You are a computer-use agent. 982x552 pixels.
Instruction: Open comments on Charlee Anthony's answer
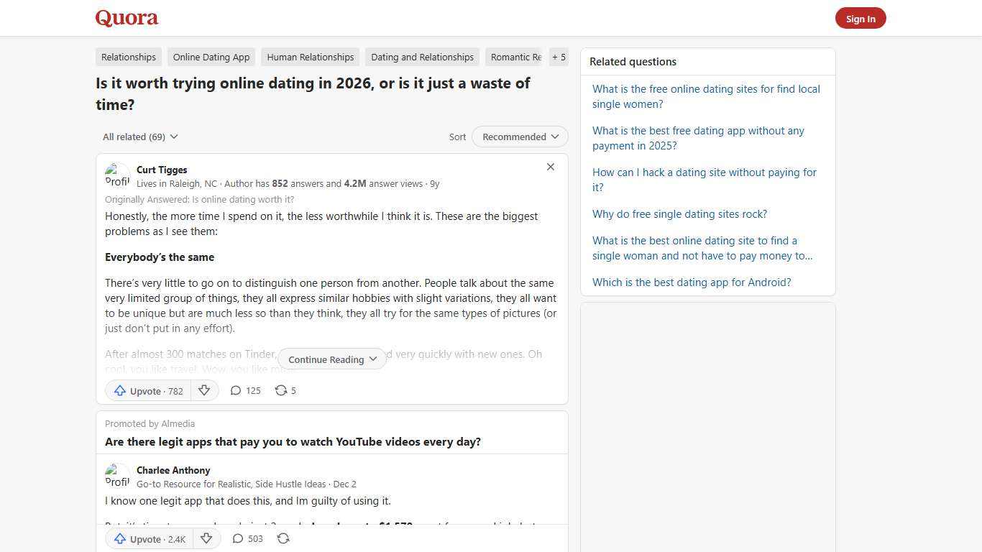(x=247, y=538)
